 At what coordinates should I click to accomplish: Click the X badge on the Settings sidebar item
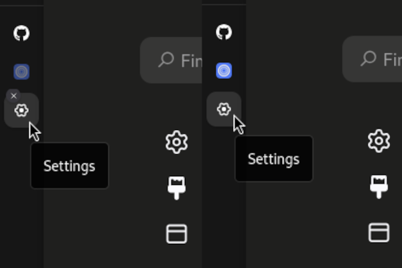13,96
